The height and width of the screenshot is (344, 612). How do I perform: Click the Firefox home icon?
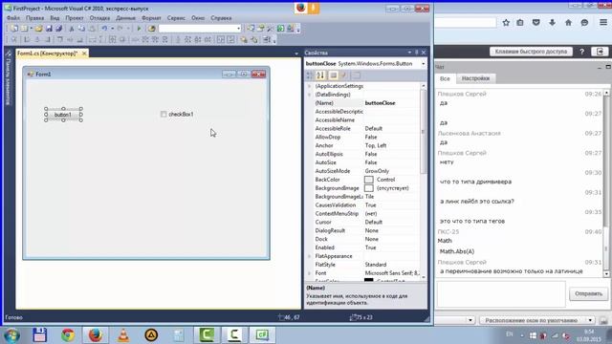[x=568, y=23]
